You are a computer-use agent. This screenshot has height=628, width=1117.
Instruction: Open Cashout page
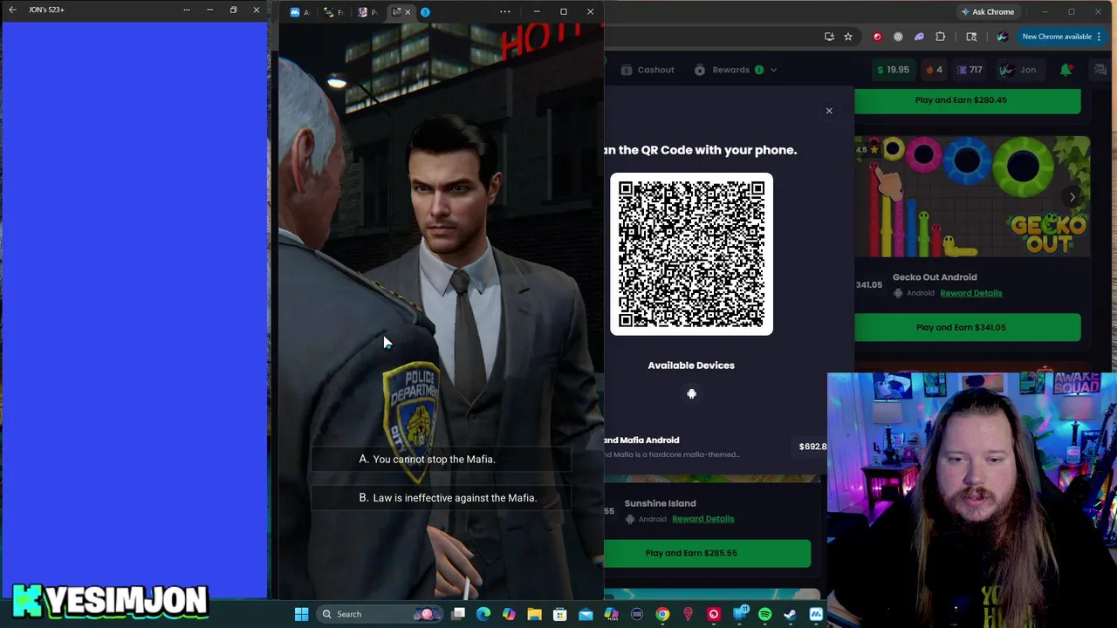pyautogui.click(x=648, y=70)
